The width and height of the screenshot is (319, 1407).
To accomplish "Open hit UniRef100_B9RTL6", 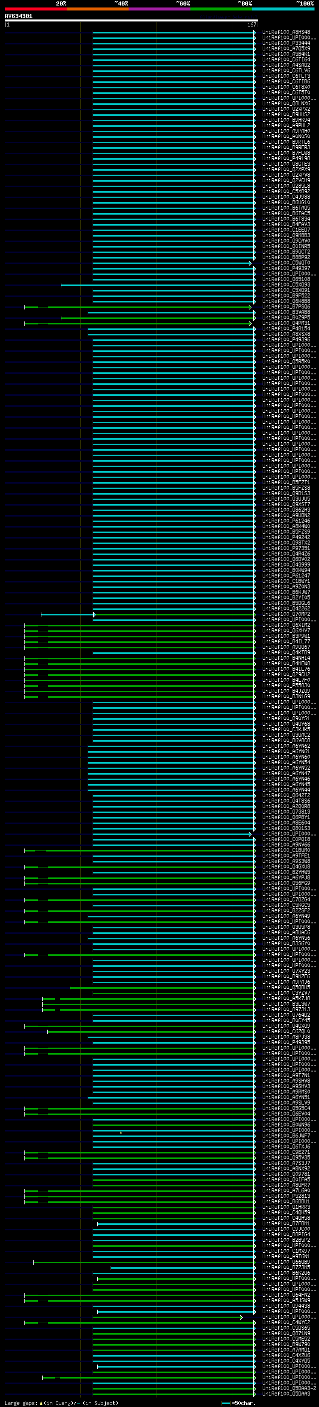I will click(x=286, y=142).
